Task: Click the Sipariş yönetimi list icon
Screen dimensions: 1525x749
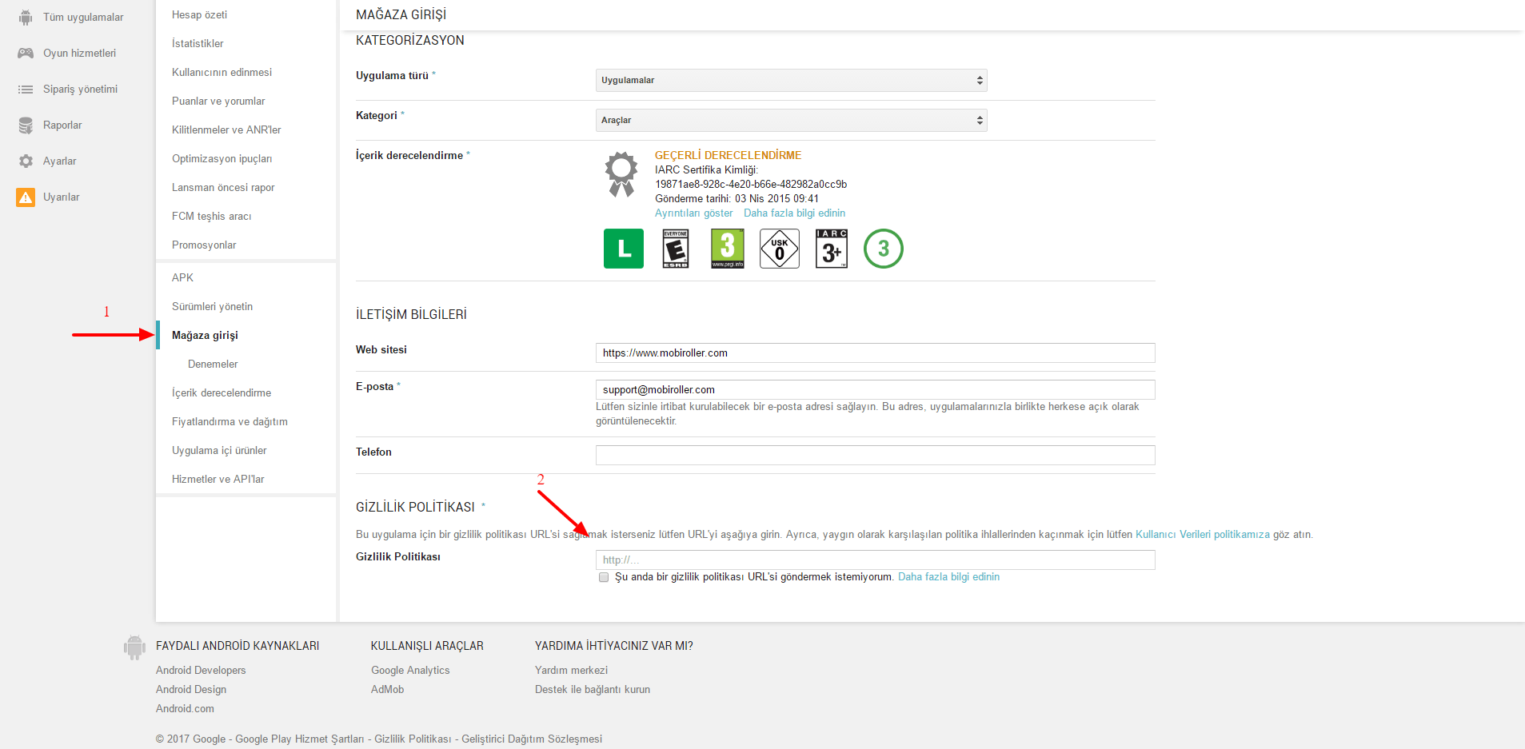Action: (26, 90)
